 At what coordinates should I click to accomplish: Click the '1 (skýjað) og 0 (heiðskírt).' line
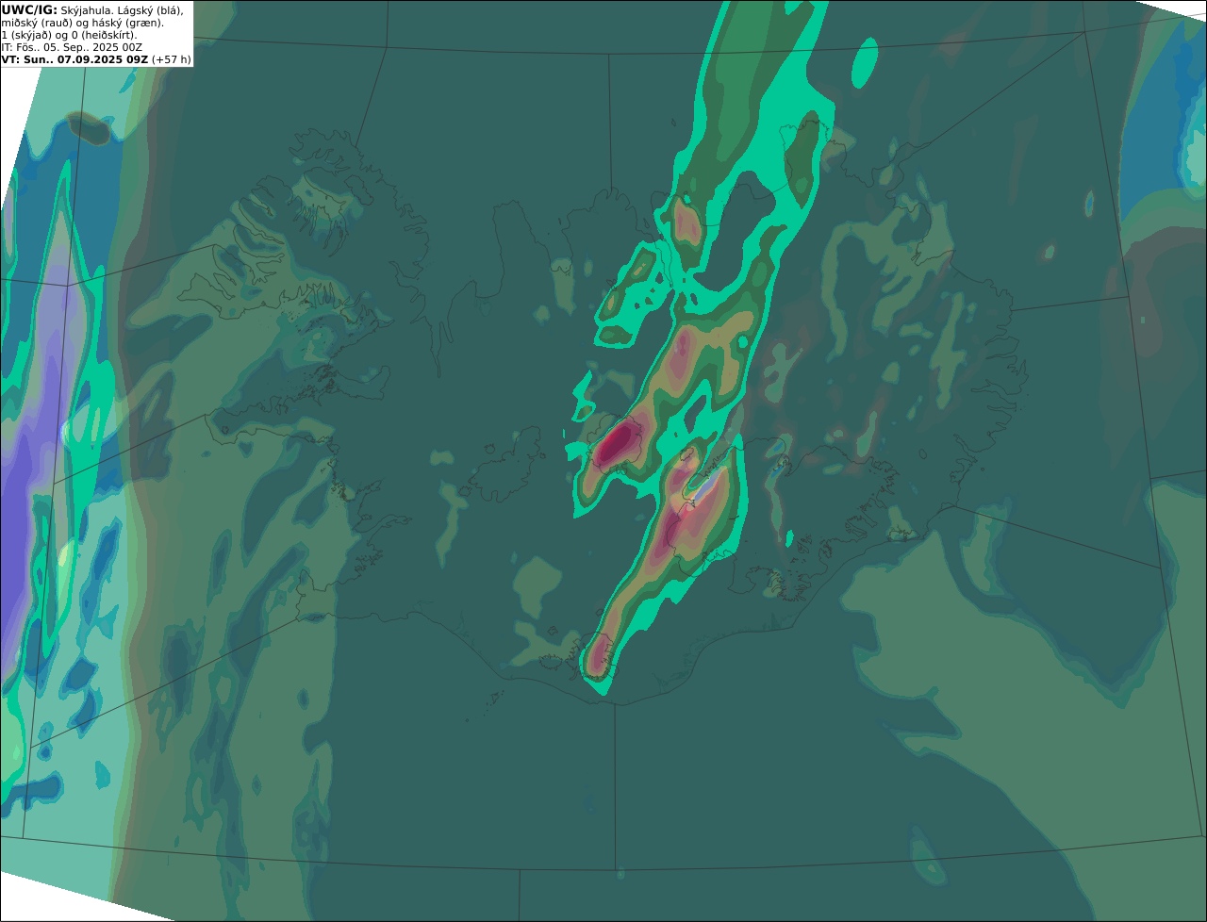(69, 35)
